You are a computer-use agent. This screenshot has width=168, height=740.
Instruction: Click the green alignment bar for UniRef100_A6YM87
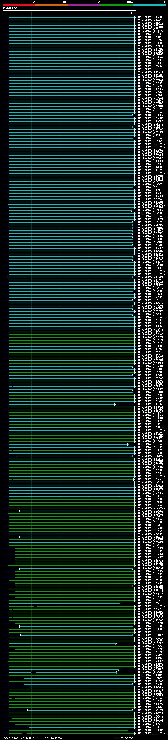point(72,332)
